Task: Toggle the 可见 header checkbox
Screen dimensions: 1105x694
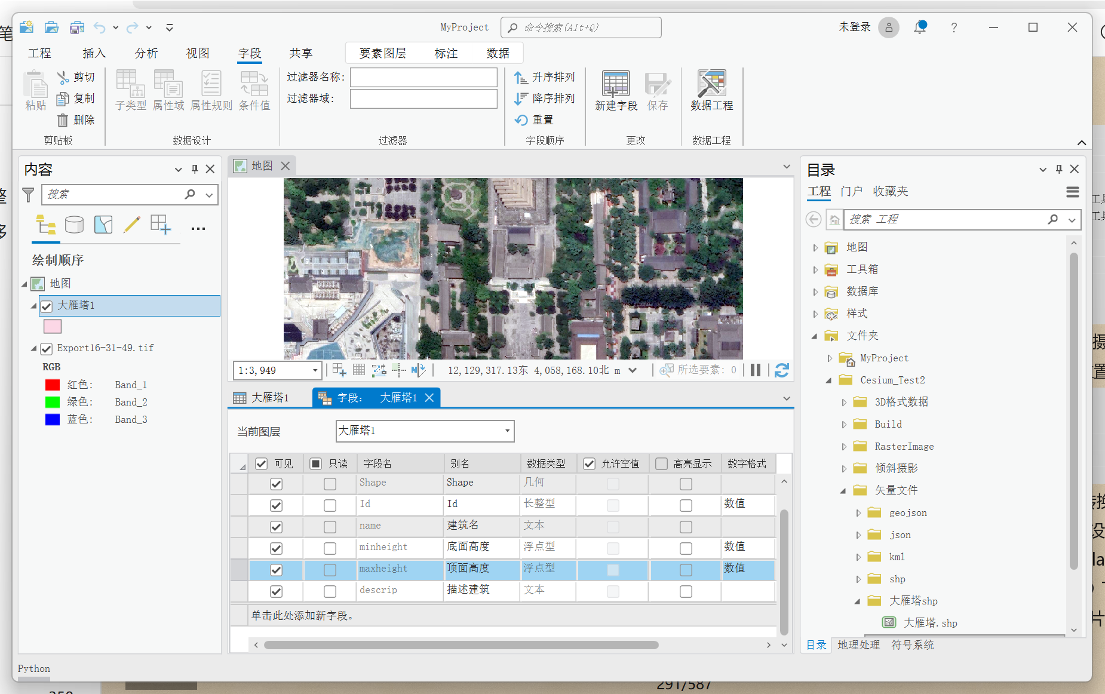Action: click(261, 463)
